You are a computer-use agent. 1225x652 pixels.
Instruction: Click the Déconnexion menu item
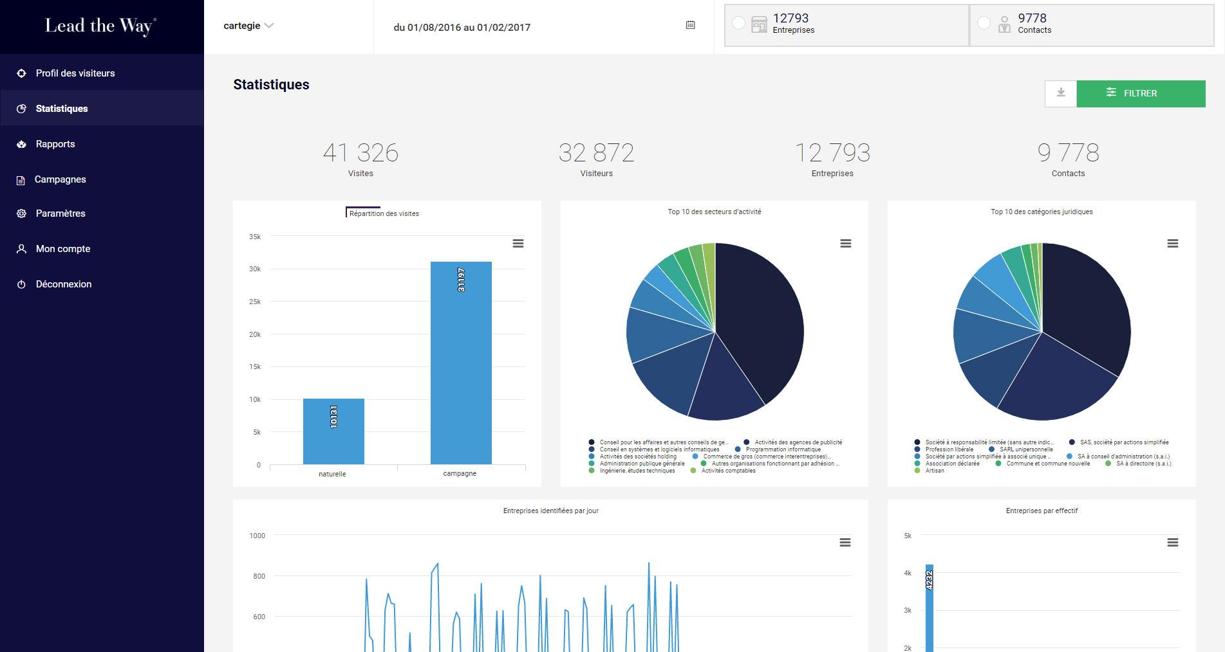pyautogui.click(x=102, y=284)
